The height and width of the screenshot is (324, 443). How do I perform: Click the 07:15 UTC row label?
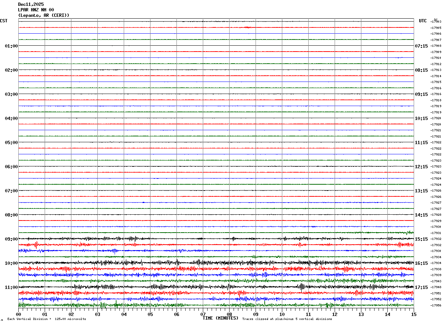pyautogui.click(x=421, y=46)
